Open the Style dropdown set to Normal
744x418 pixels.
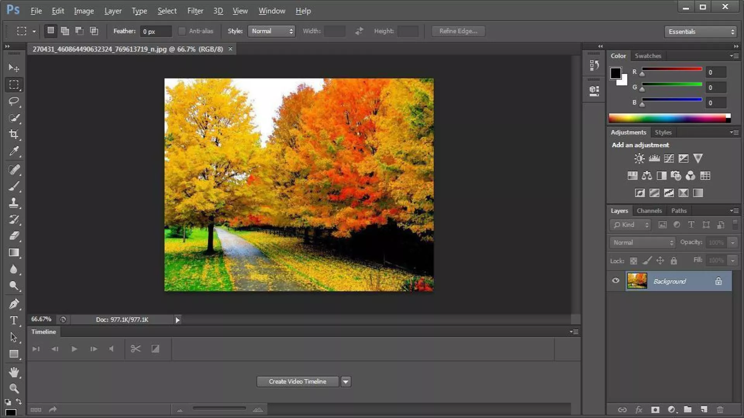[x=272, y=31]
